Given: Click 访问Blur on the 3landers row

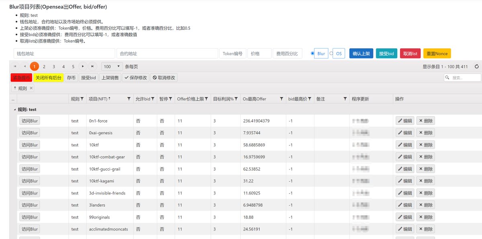Looking at the screenshot, I should (30, 205).
